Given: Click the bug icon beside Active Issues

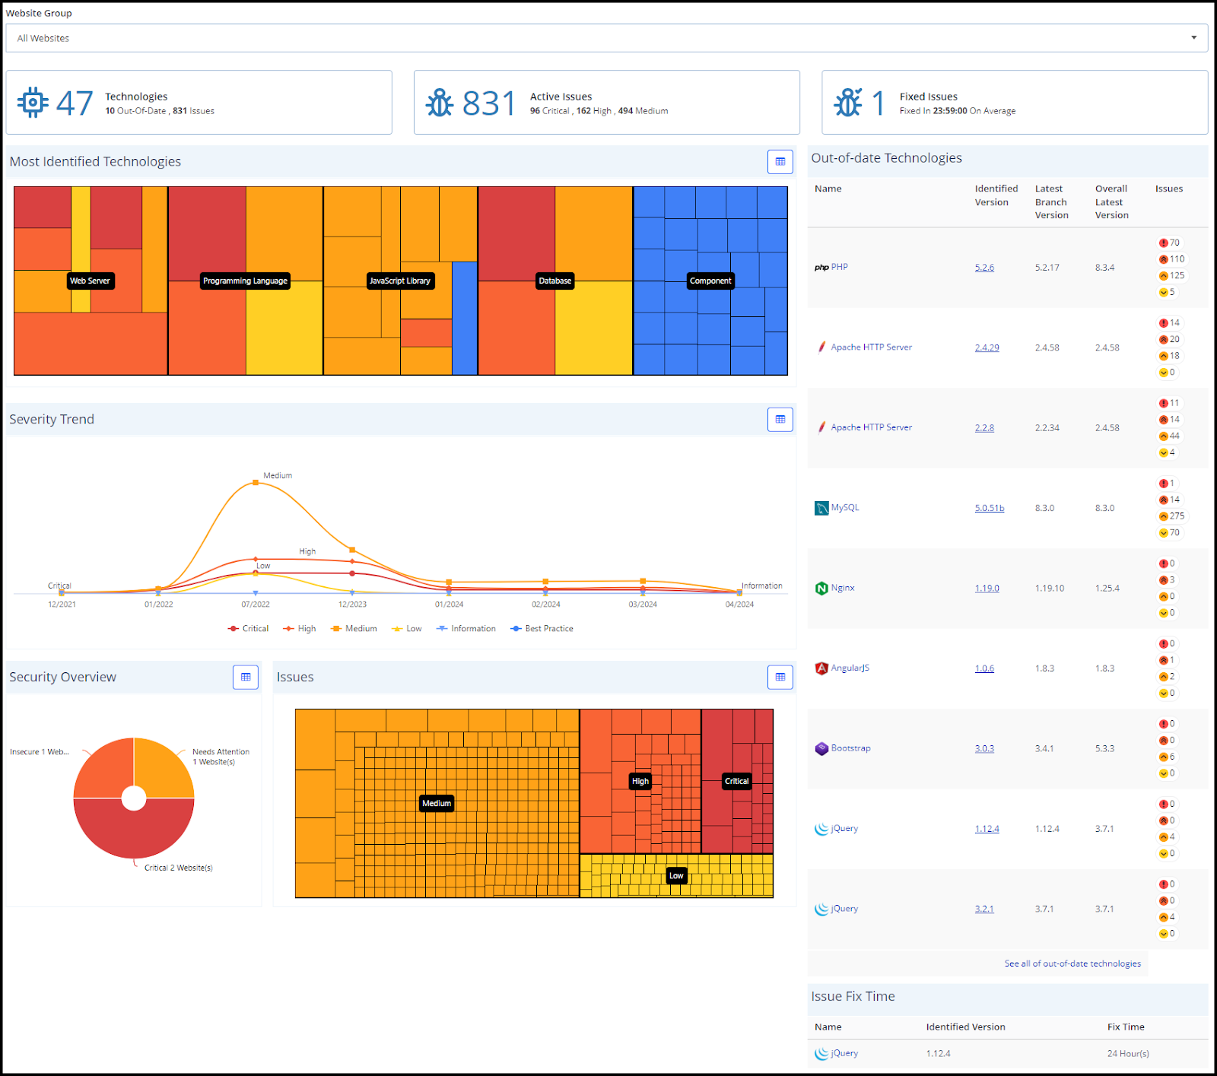Looking at the screenshot, I should pyautogui.click(x=440, y=102).
